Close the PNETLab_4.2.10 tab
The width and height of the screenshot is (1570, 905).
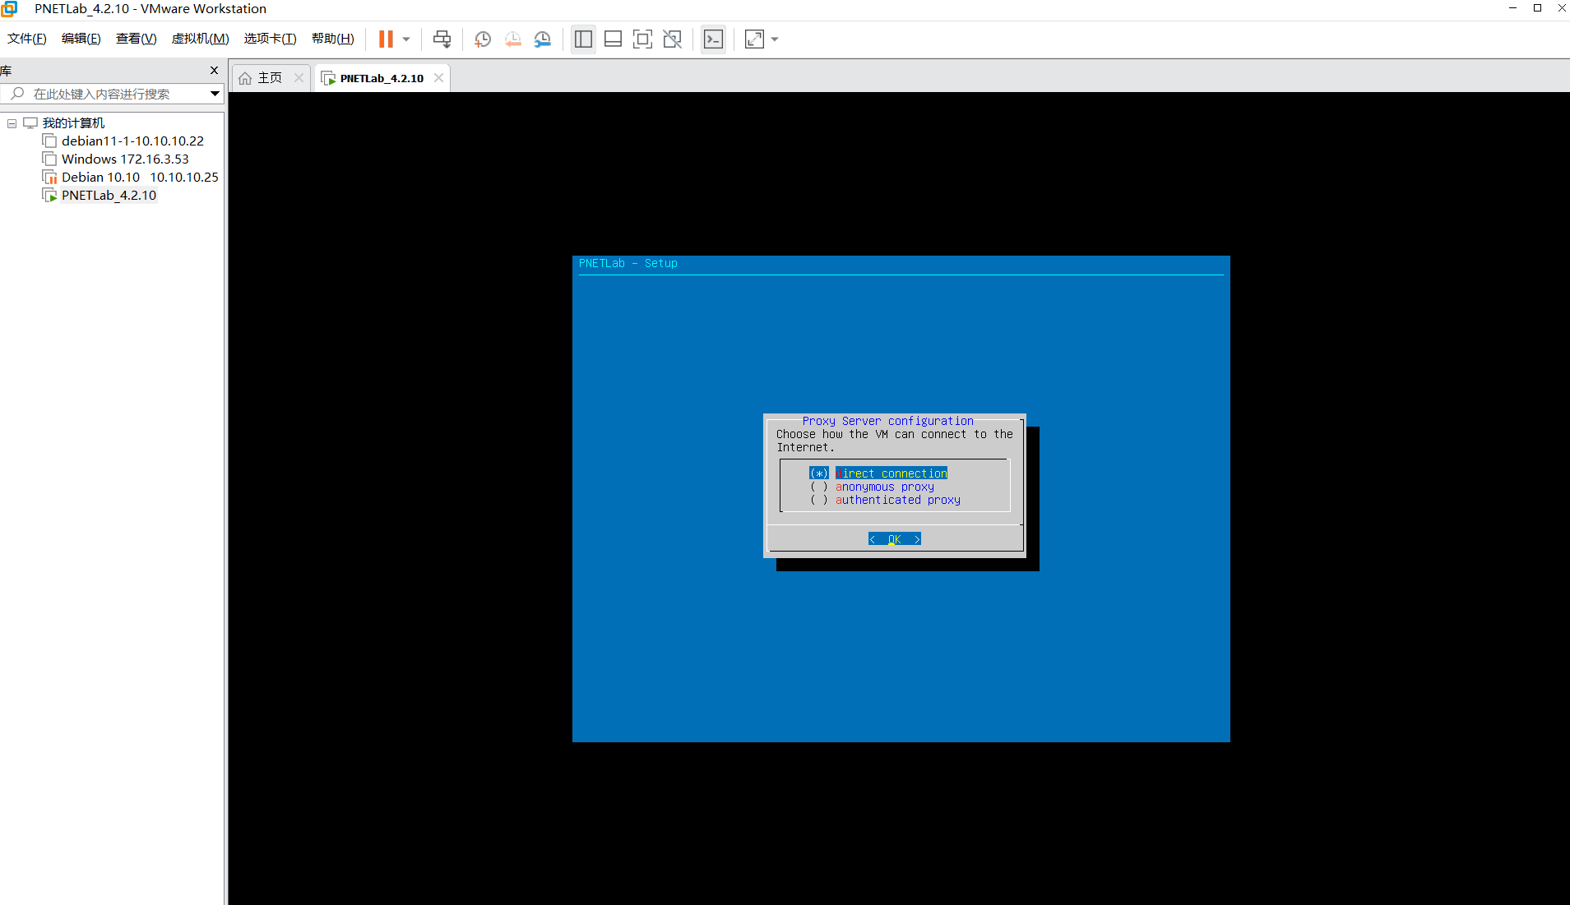coord(439,78)
